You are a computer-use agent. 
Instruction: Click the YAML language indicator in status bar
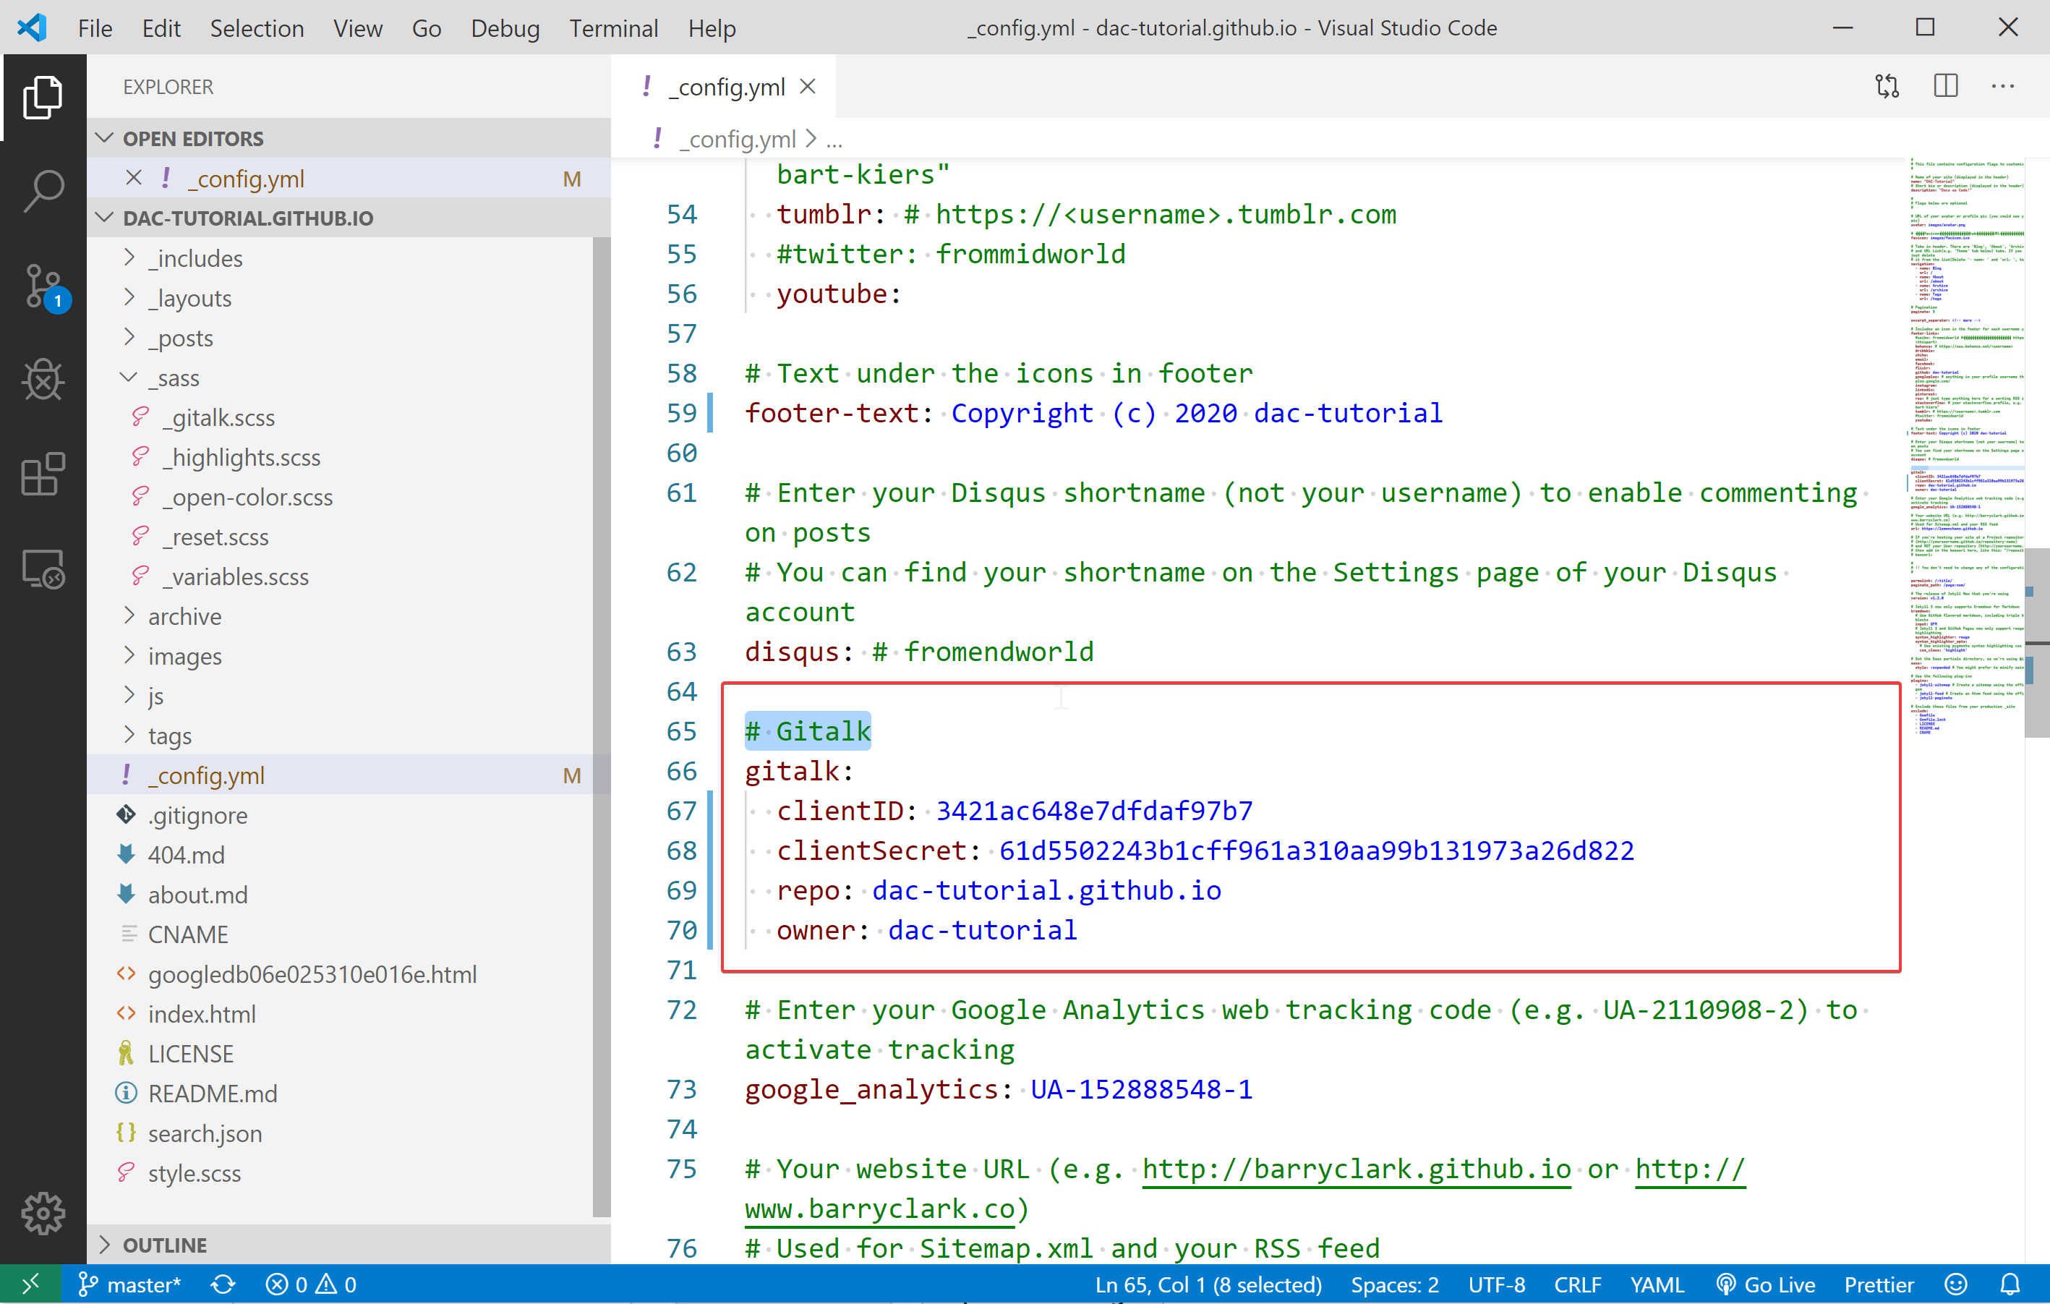(1659, 1282)
